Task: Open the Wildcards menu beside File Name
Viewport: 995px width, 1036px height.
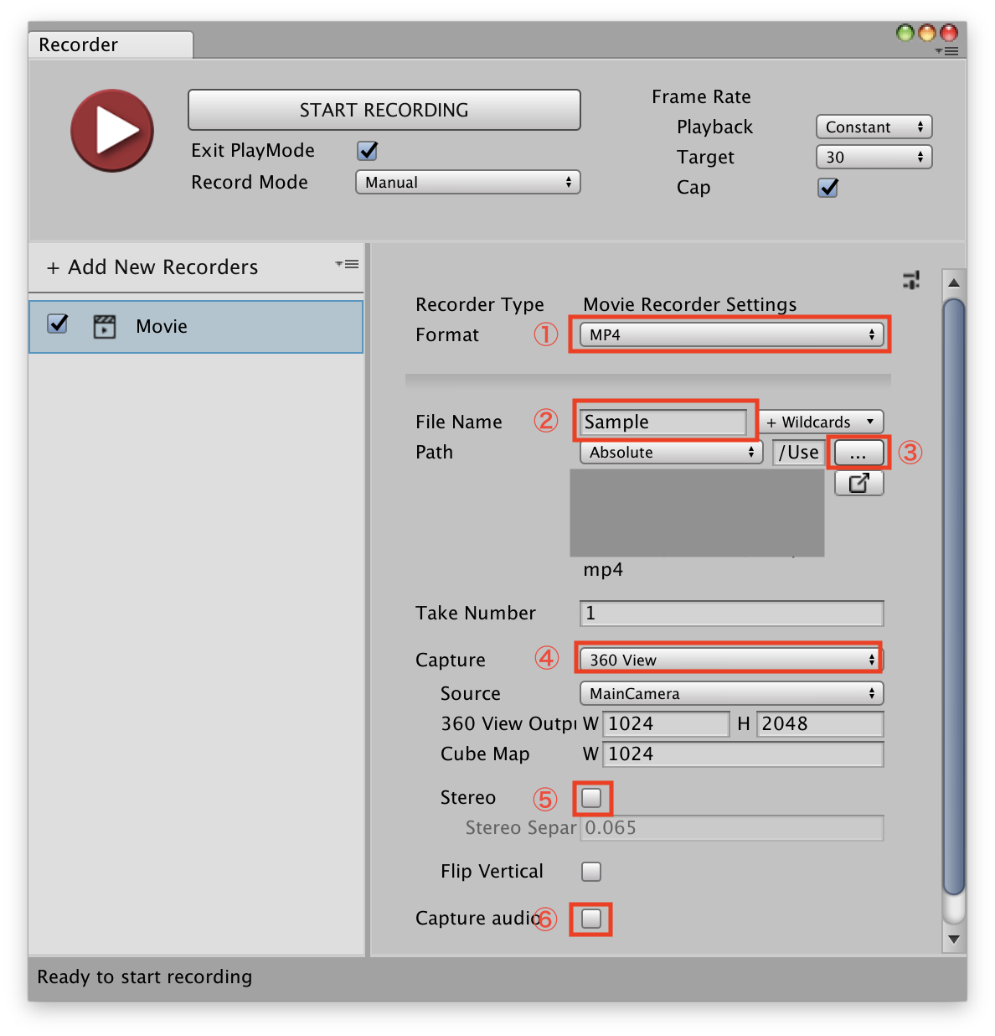Action: click(820, 422)
